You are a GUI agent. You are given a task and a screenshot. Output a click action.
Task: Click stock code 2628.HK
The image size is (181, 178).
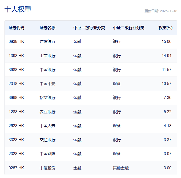16,126
